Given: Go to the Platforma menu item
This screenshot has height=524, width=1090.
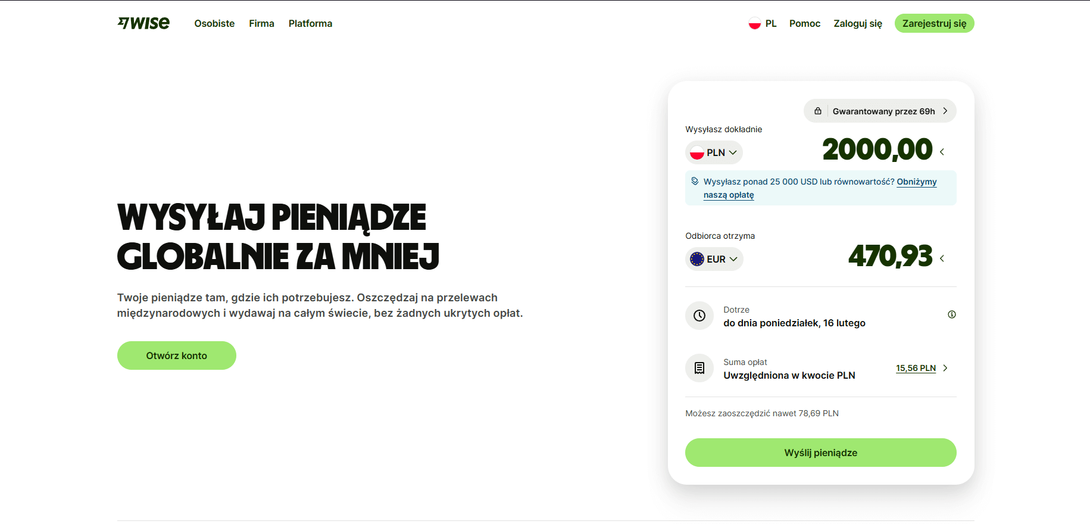Looking at the screenshot, I should (x=310, y=24).
